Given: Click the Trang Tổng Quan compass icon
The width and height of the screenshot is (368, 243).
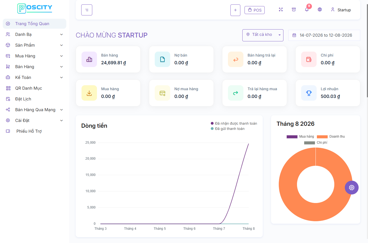Looking at the screenshot, I should pyautogui.click(x=8, y=24).
